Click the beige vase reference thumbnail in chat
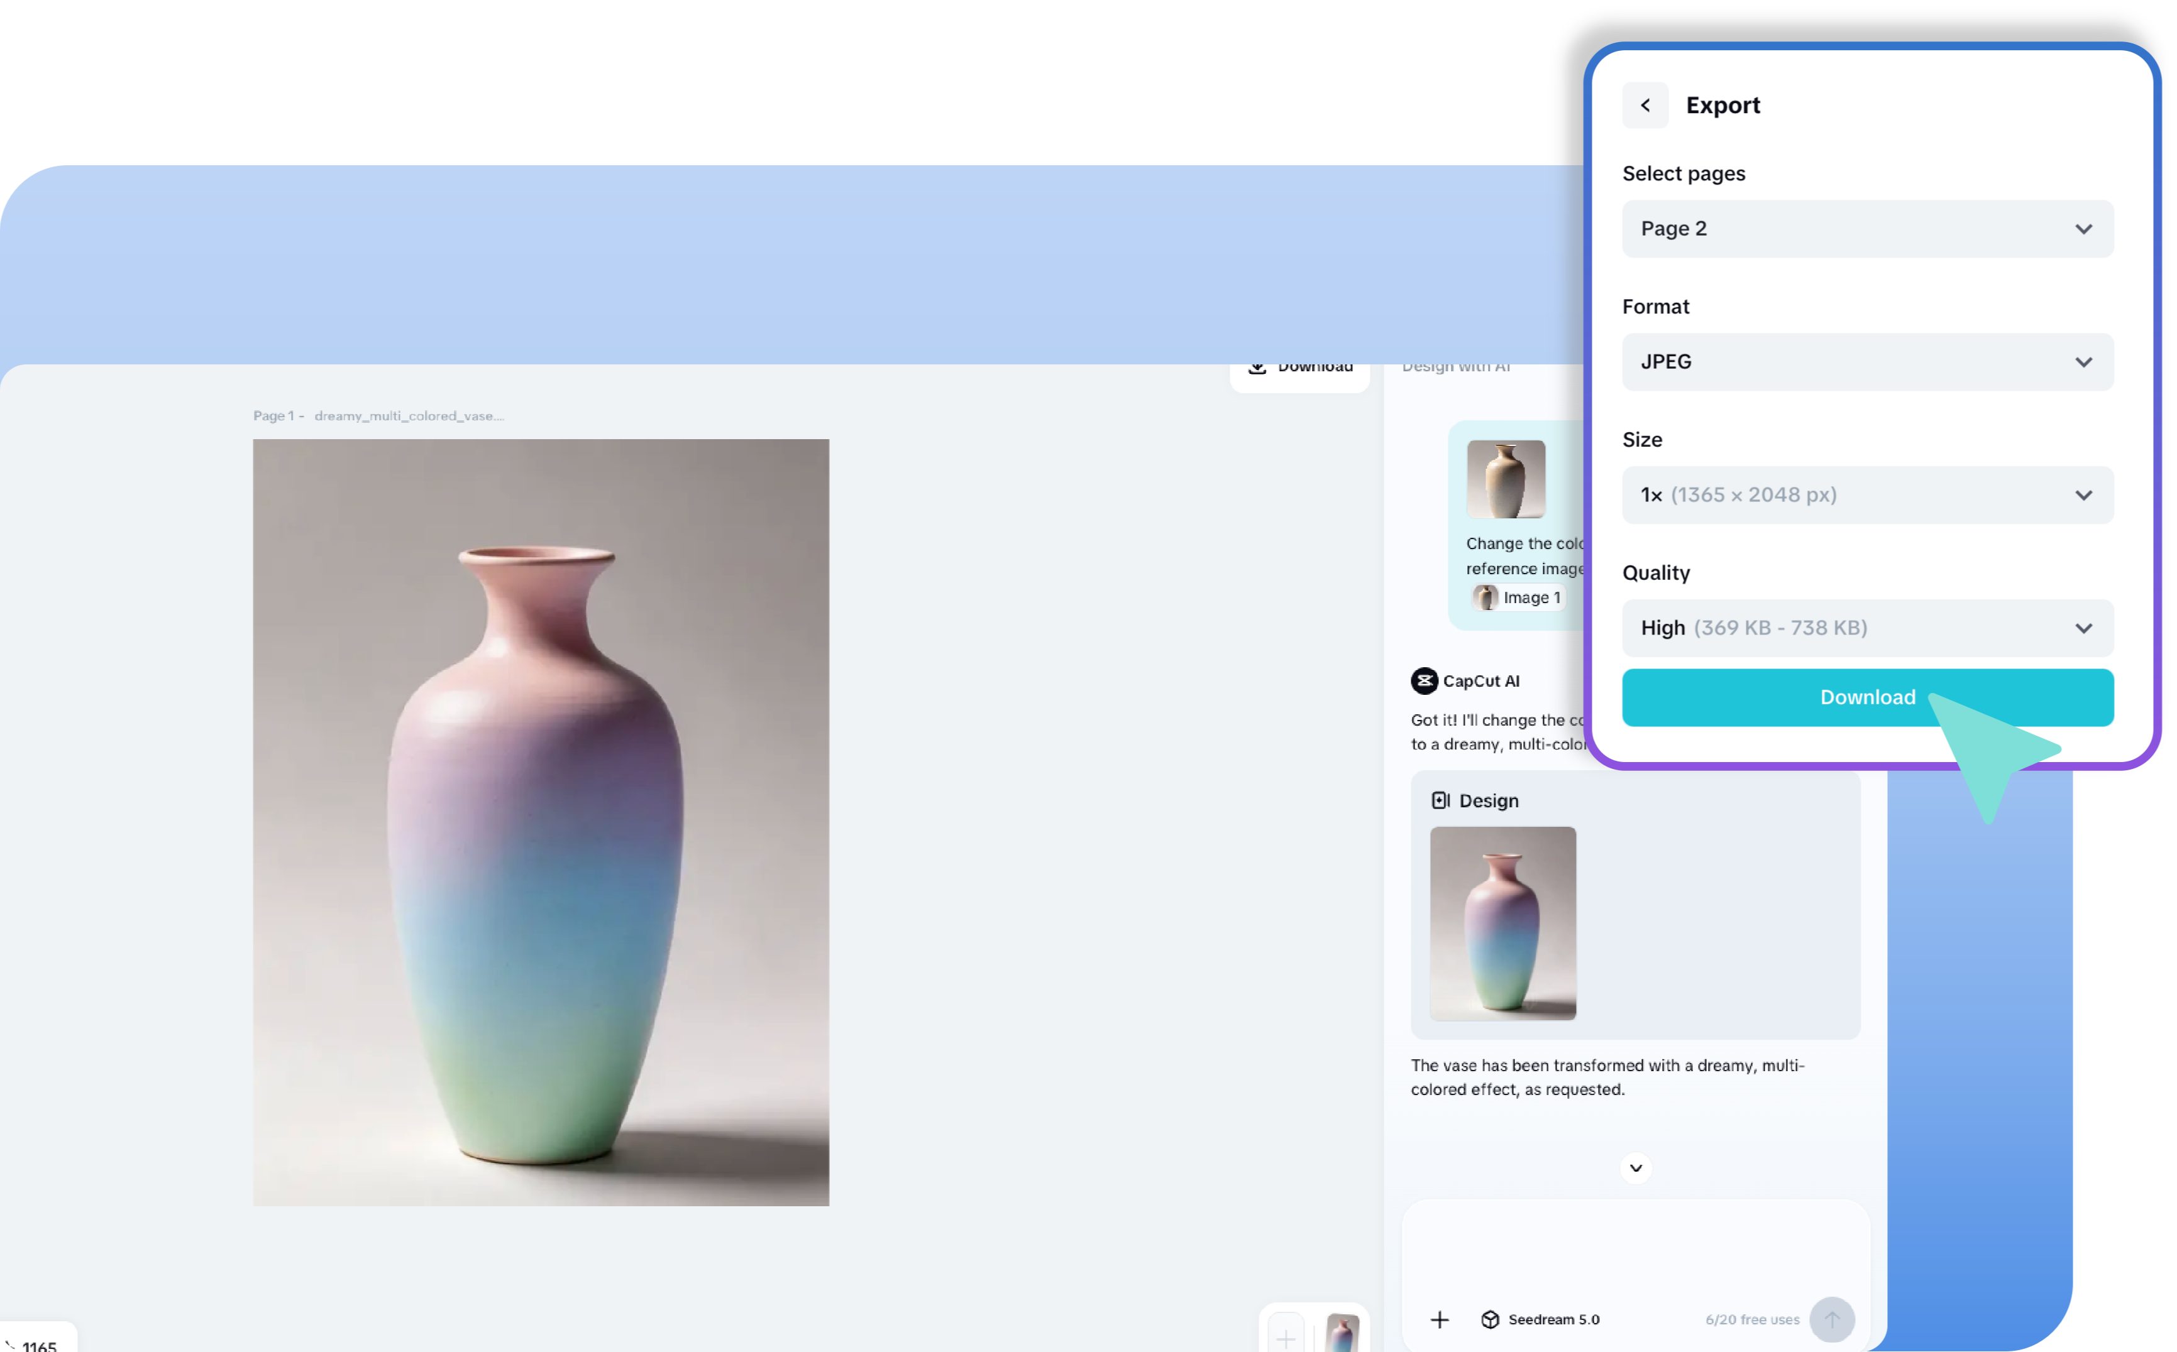The width and height of the screenshot is (2177, 1352). pos(1506,479)
